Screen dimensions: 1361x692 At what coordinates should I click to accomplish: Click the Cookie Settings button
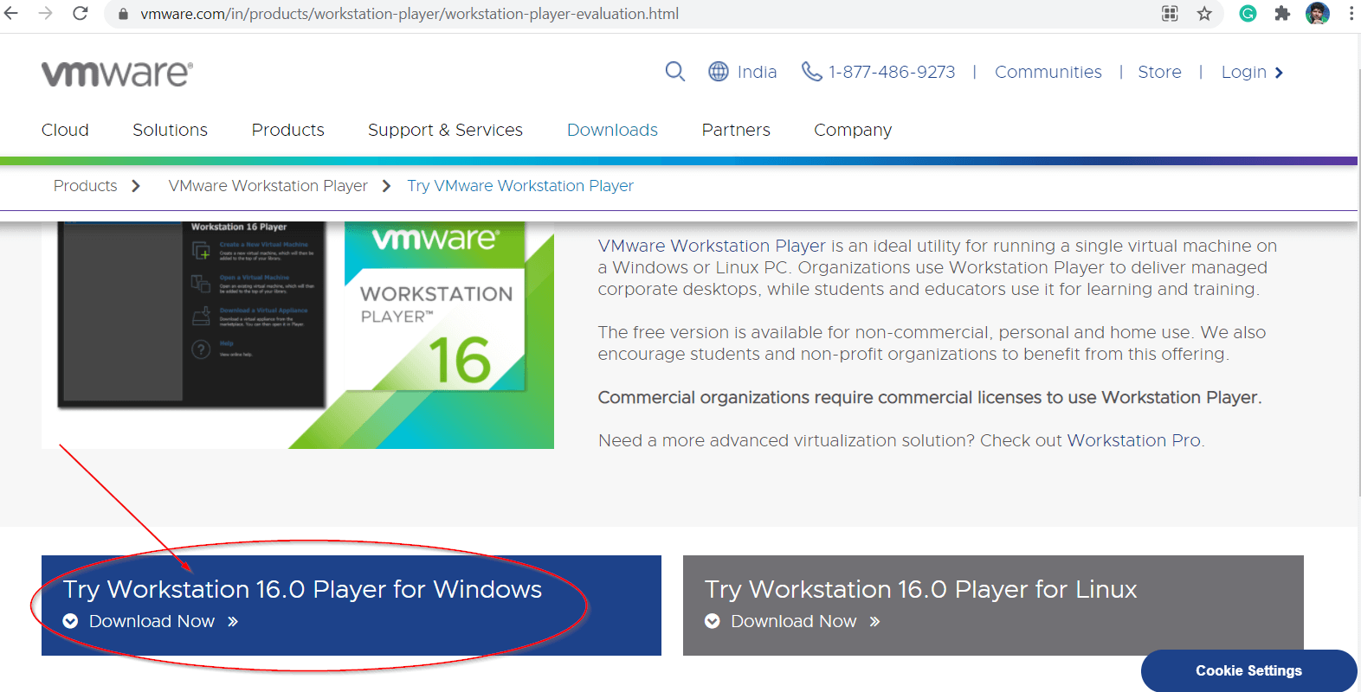1248,670
